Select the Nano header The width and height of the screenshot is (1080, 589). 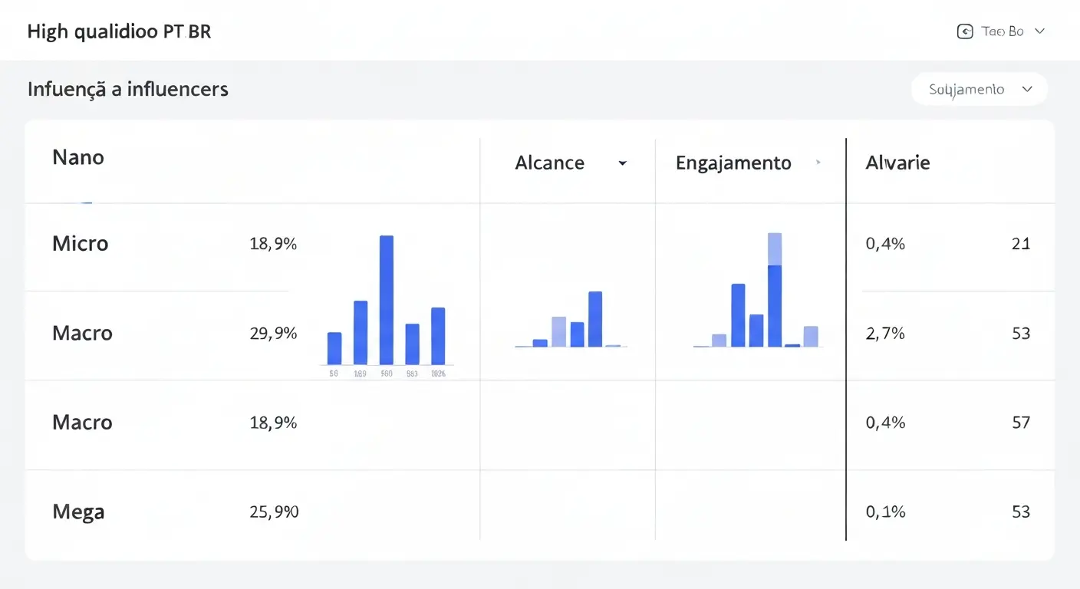point(78,158)
